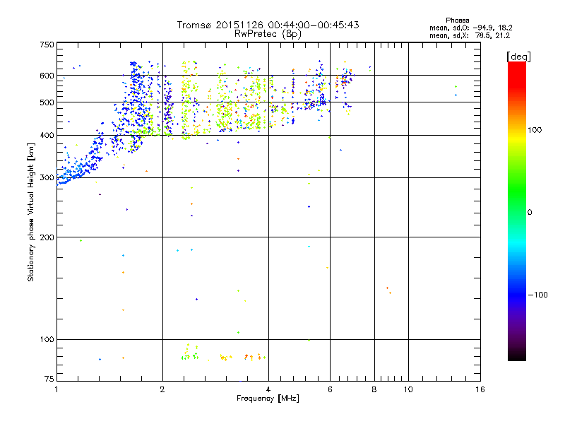565x424 pixels.
Task: Click the colorbar tick label '-100'
Action: [x=537, y=295]
